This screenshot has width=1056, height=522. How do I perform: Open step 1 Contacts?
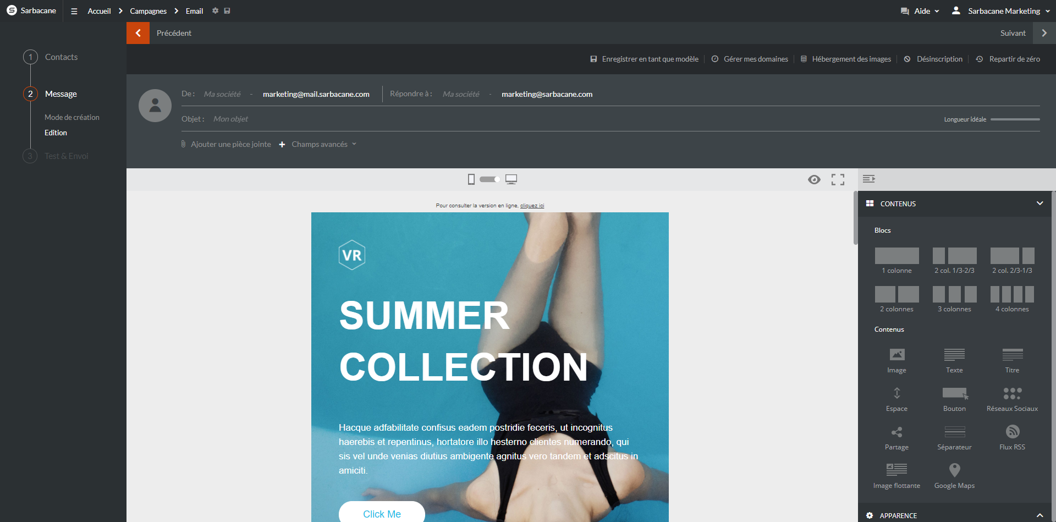click(x=51, y=57)
